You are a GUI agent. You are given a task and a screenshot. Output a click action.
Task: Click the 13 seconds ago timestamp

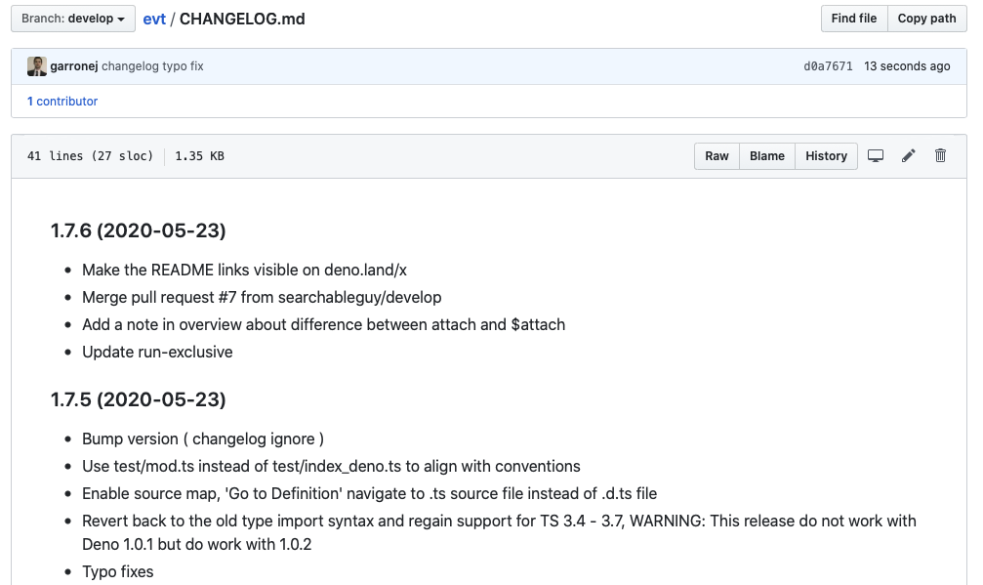coord(907,65)
